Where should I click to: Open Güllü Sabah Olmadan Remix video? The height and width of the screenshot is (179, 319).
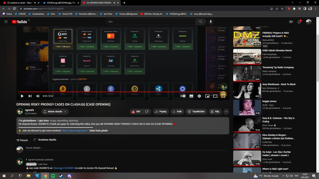(247, 56)
